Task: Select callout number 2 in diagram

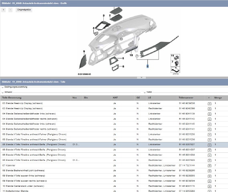Action: point(110,15)
